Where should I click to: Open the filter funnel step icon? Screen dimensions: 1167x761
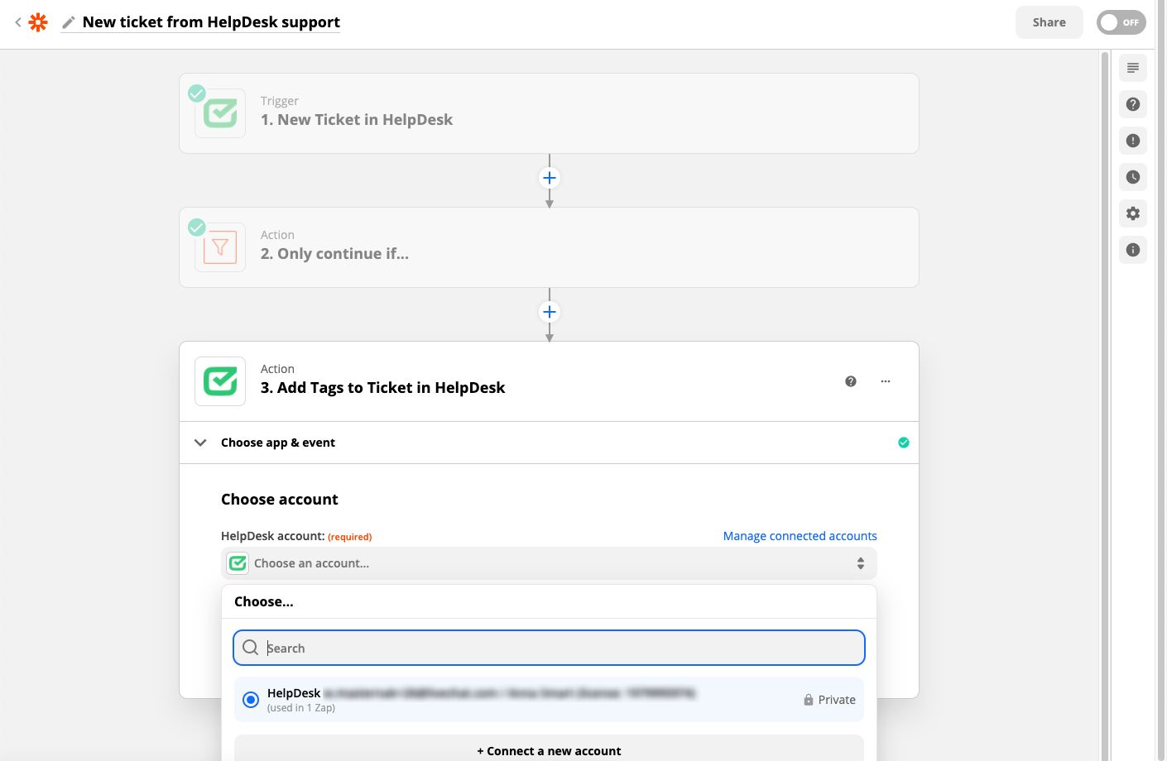[220, 247]
